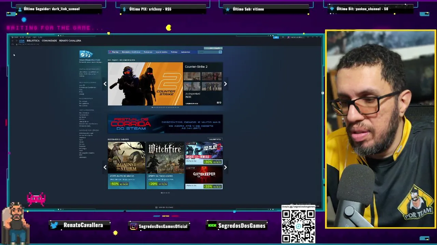Reload the store page with refresh icon

(x=13, y=44)
